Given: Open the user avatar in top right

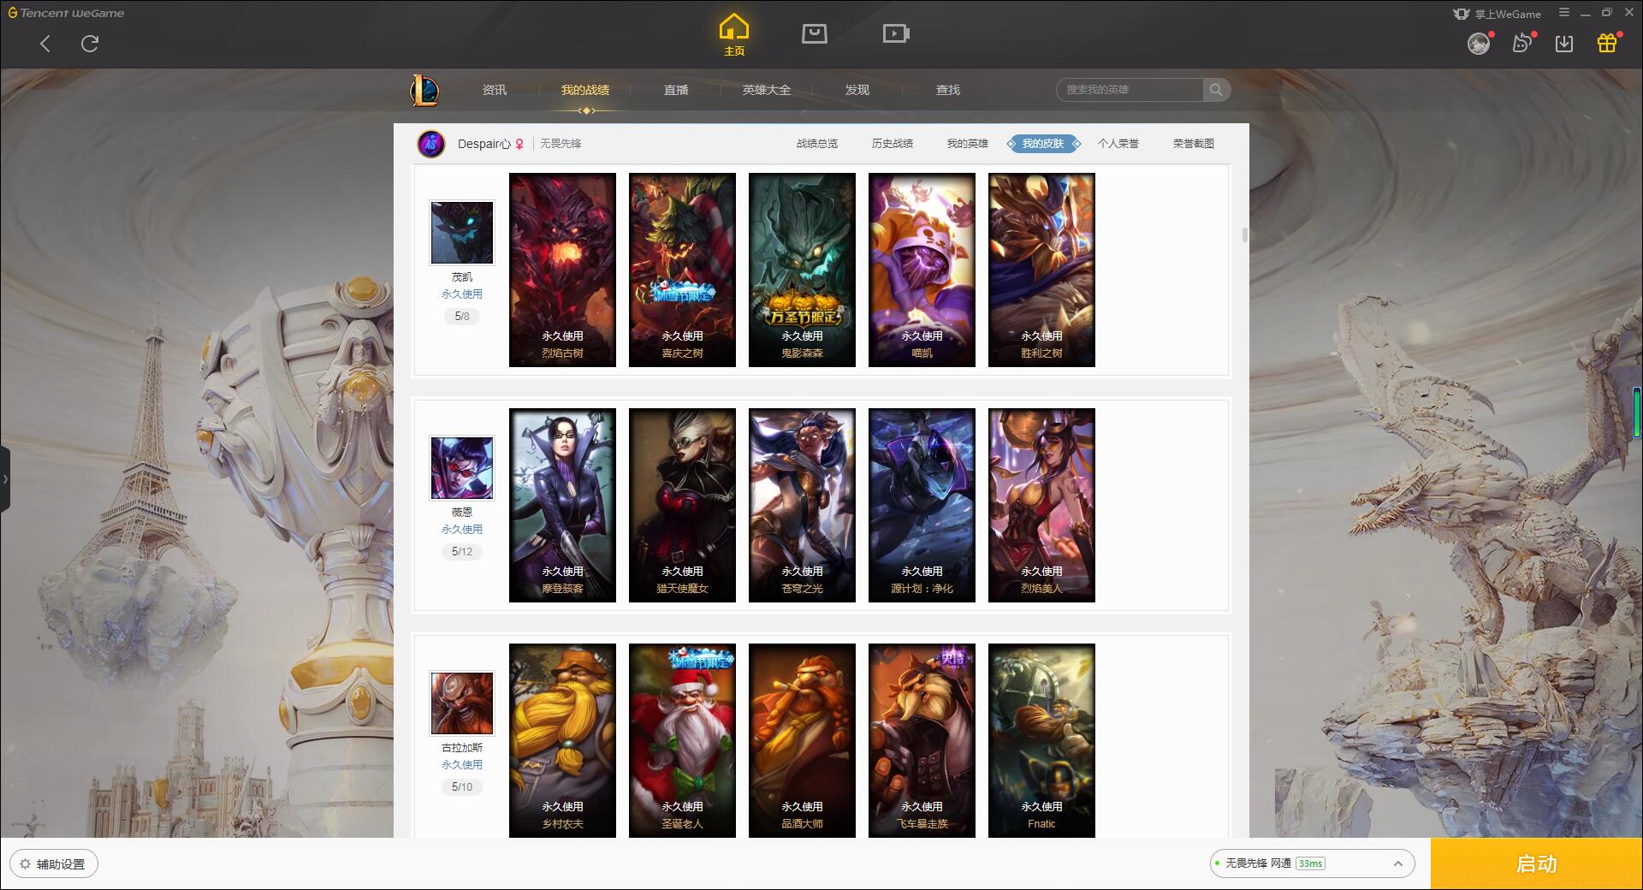Looking at the screenshot, I should tap(1479, 44).
